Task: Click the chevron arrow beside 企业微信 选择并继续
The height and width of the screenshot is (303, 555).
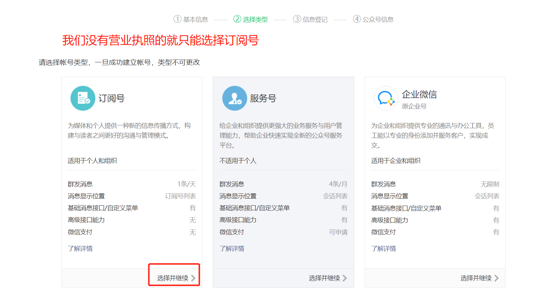Action: pos(497,278)
